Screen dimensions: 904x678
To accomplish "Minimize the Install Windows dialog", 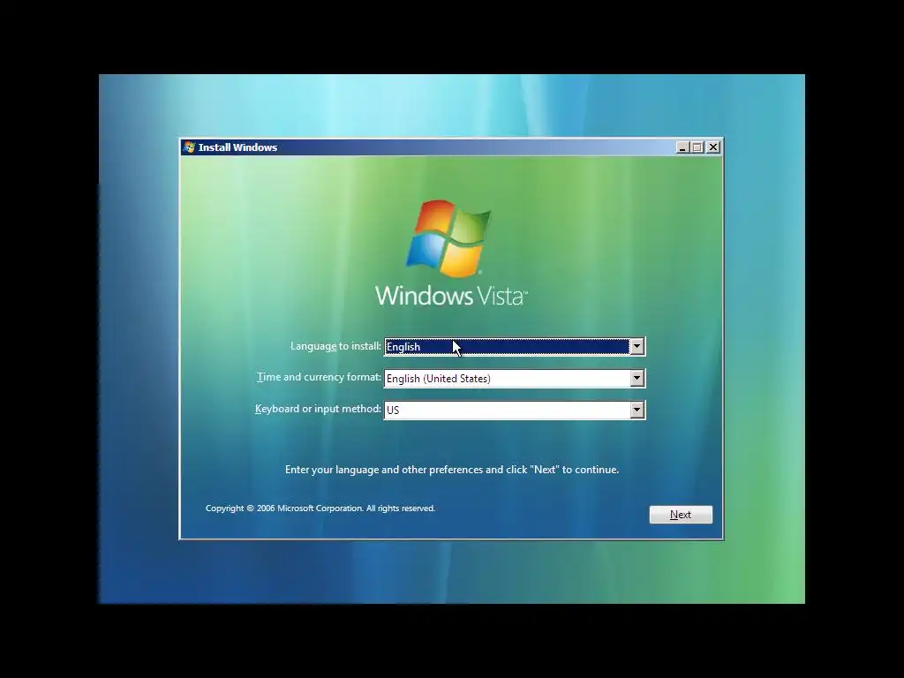I will coord(682,147).
